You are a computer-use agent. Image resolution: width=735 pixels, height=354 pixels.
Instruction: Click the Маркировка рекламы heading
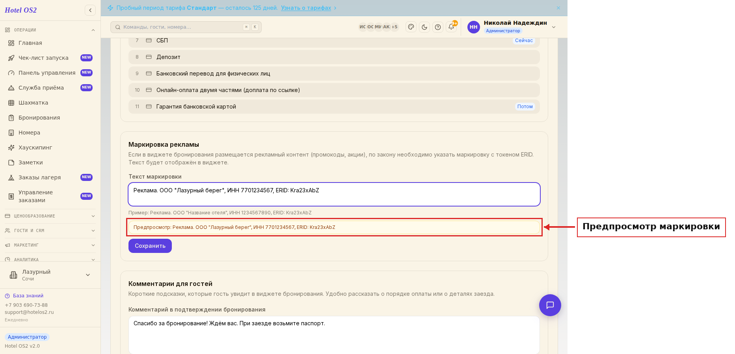(164, 144)
